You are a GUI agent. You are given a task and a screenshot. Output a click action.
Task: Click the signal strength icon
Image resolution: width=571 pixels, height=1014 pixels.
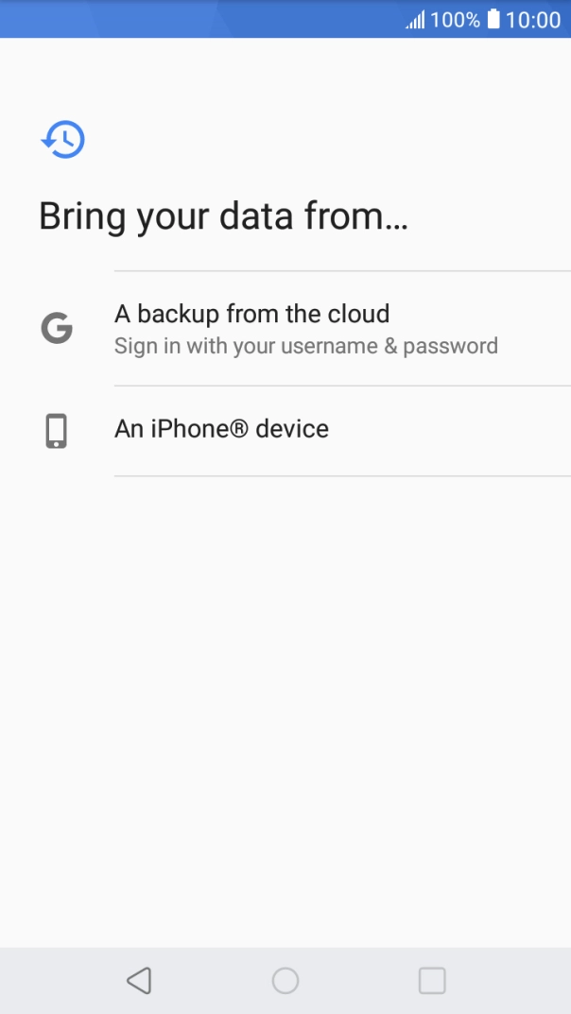click(x=414, y=18)
